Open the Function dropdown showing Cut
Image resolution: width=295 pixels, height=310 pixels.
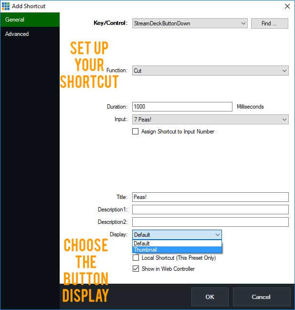[x=210, y=71]
